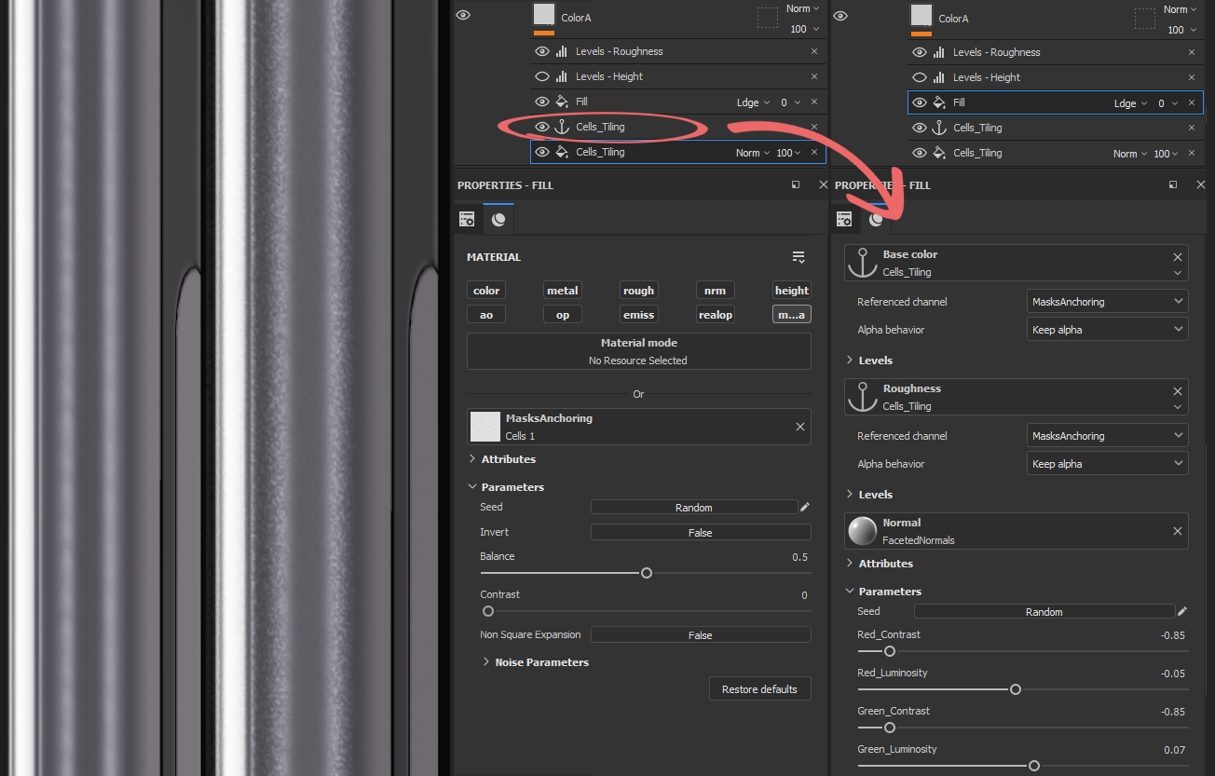Show Levels - Height in the left stack
The width and height of the screenshot is (1215, 776).
542,76
